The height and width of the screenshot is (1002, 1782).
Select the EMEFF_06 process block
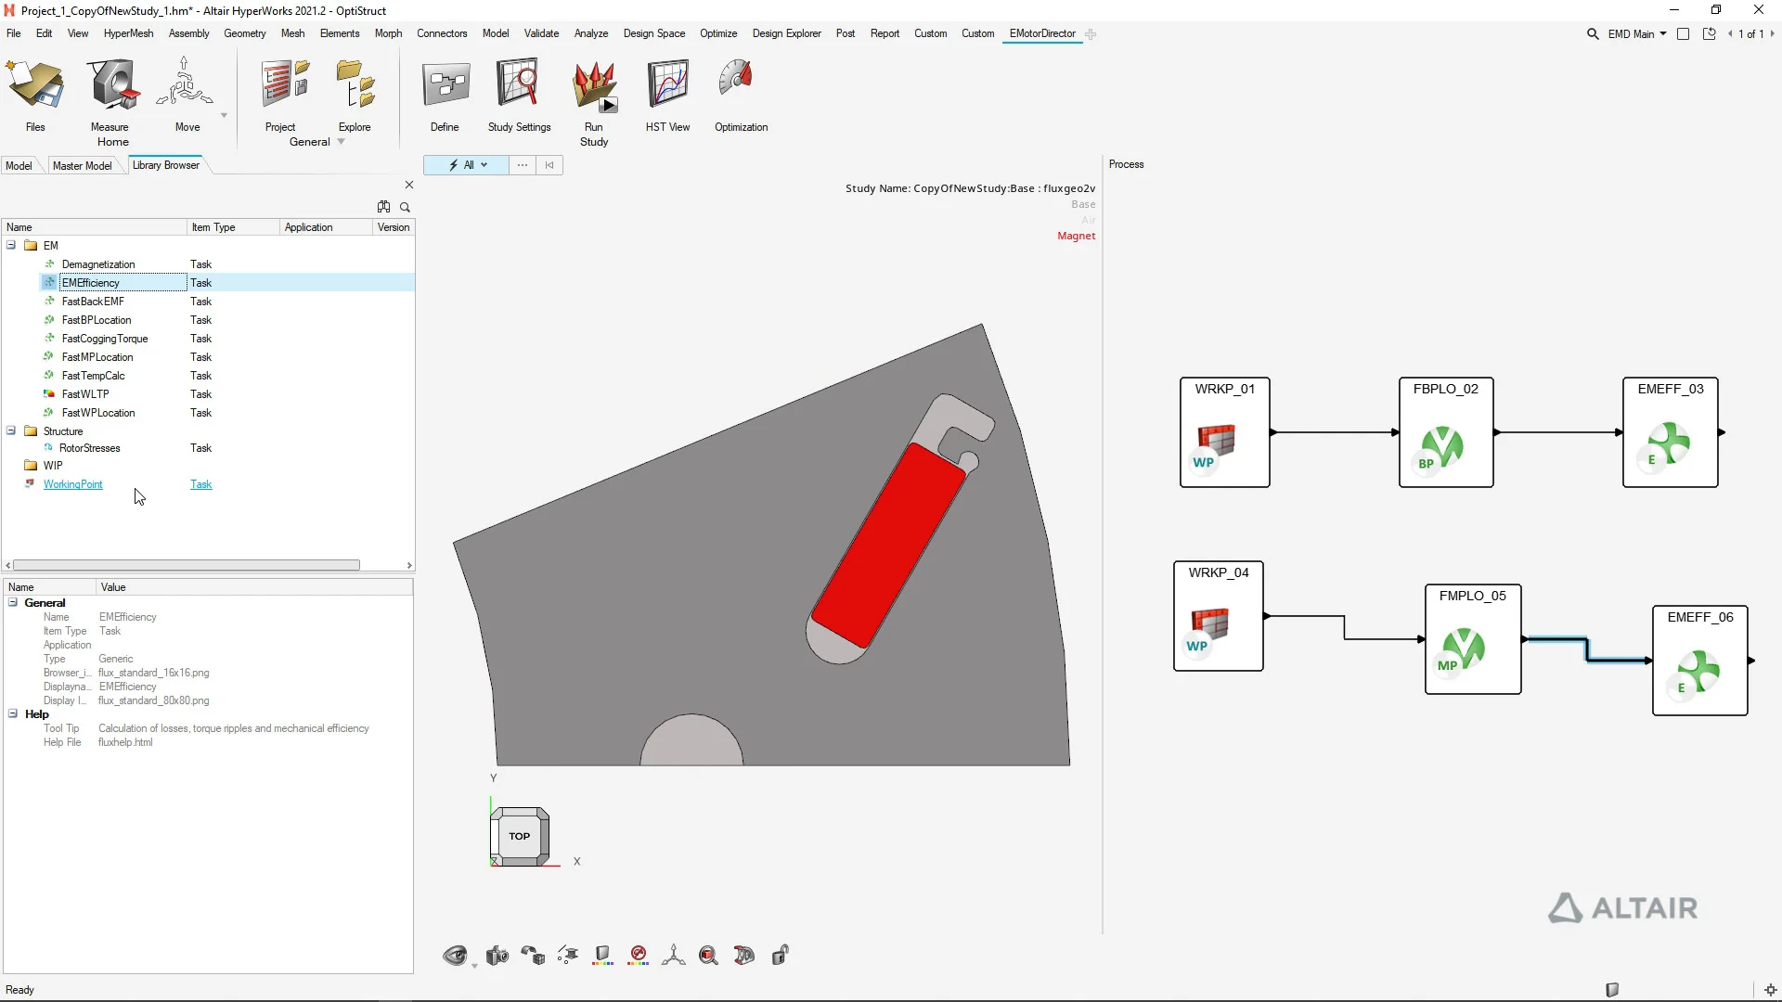(1700, 661)
